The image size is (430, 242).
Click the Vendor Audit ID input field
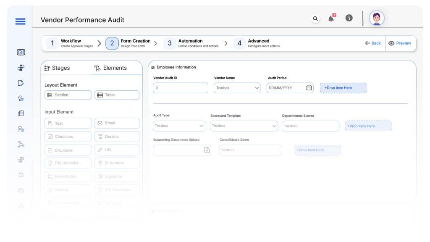(181, 88)
